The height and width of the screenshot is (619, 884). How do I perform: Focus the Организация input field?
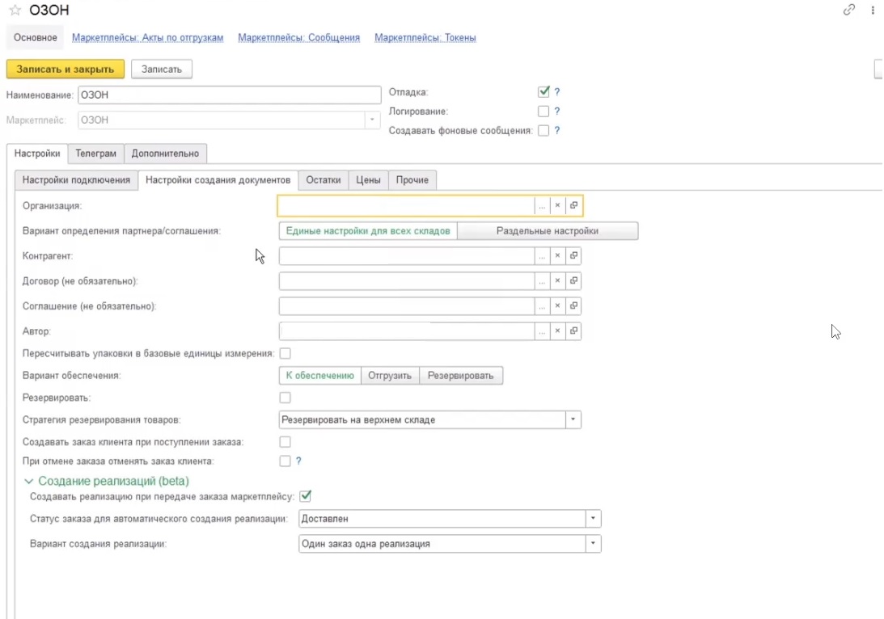coord(406,205)
